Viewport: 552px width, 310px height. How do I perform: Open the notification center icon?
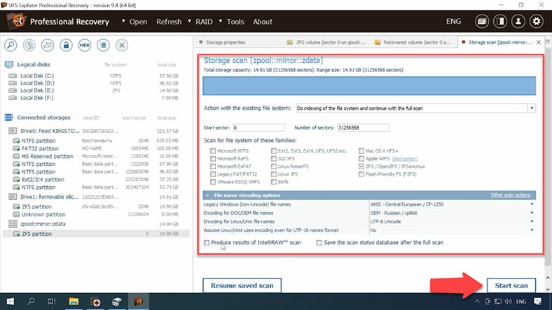tap(537, 302)
